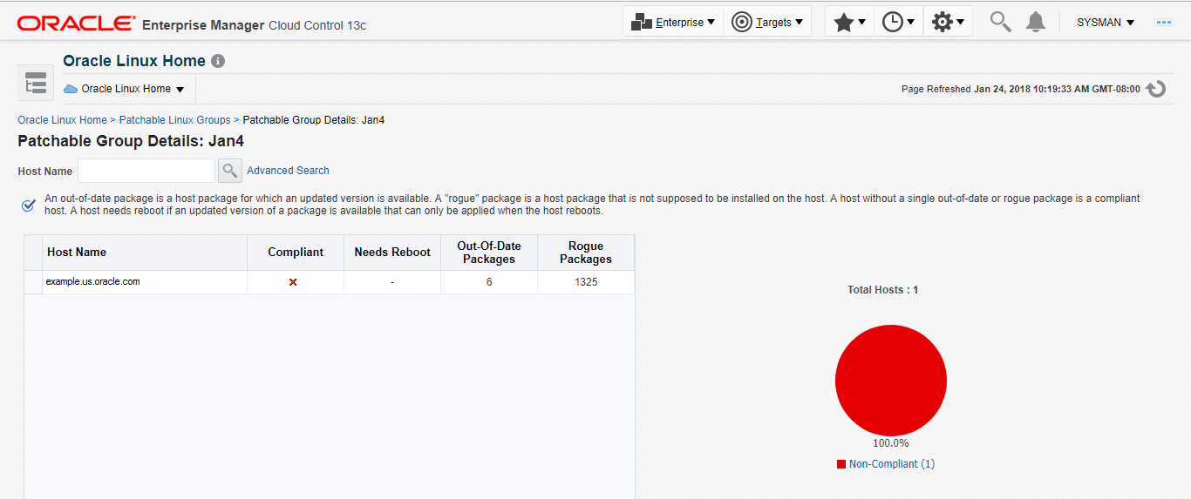This screenshot has width=1191, height=499.
Task: Expand the Oracle Linux Home dropdown
Action: tap(125, 89)
